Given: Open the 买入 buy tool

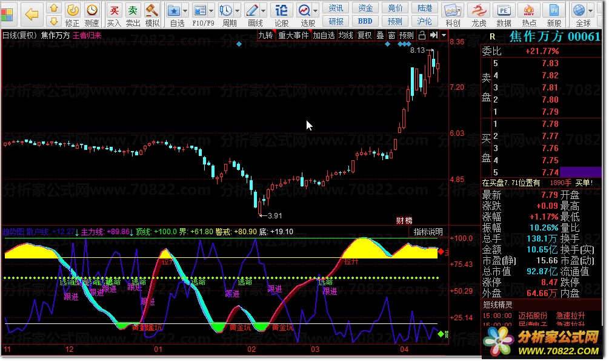Looking at the screenshot, I should (x=114, y=10).
